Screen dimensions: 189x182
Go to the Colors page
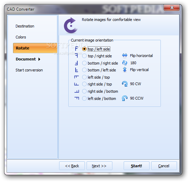coord(21,37)
